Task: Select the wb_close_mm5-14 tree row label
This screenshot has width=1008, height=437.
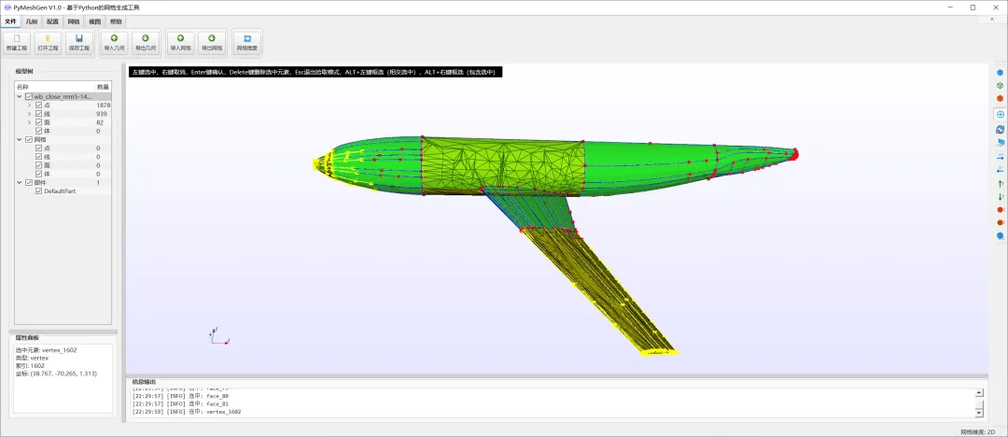Action: [63, 96]
